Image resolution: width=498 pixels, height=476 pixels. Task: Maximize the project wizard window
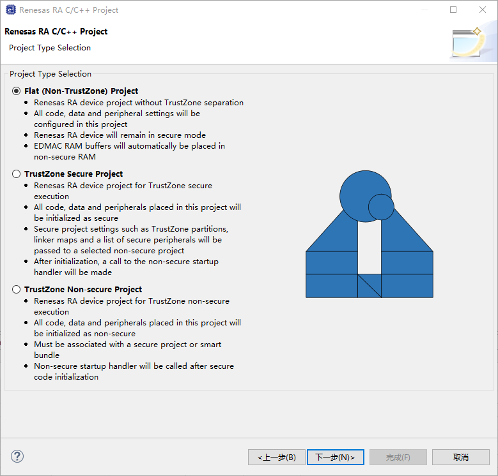tap(453, 10)
